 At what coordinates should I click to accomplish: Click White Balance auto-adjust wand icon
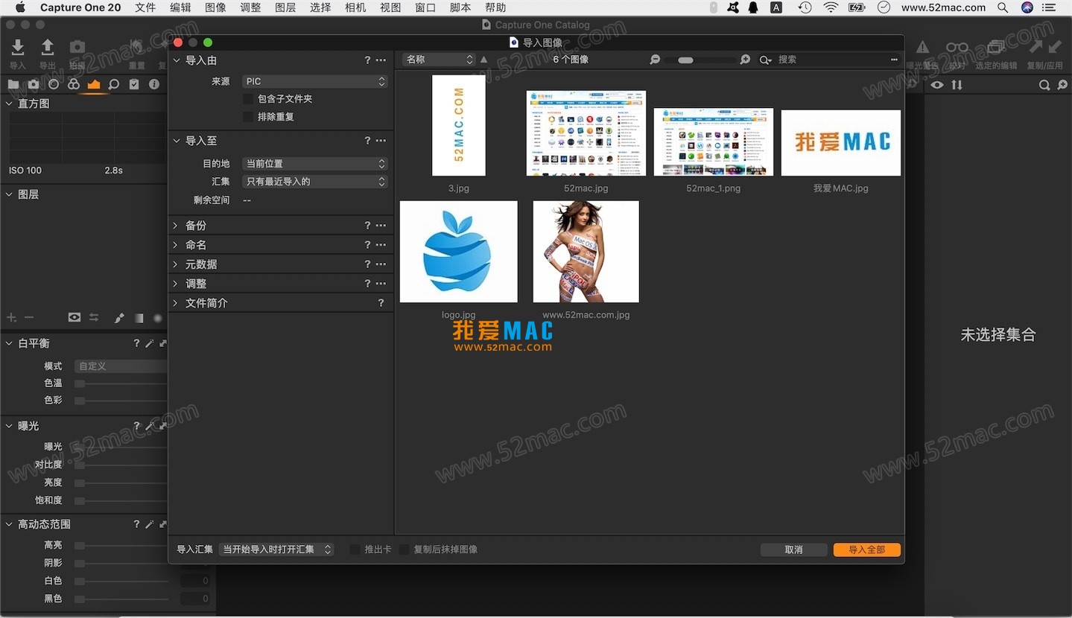point(150,343)
